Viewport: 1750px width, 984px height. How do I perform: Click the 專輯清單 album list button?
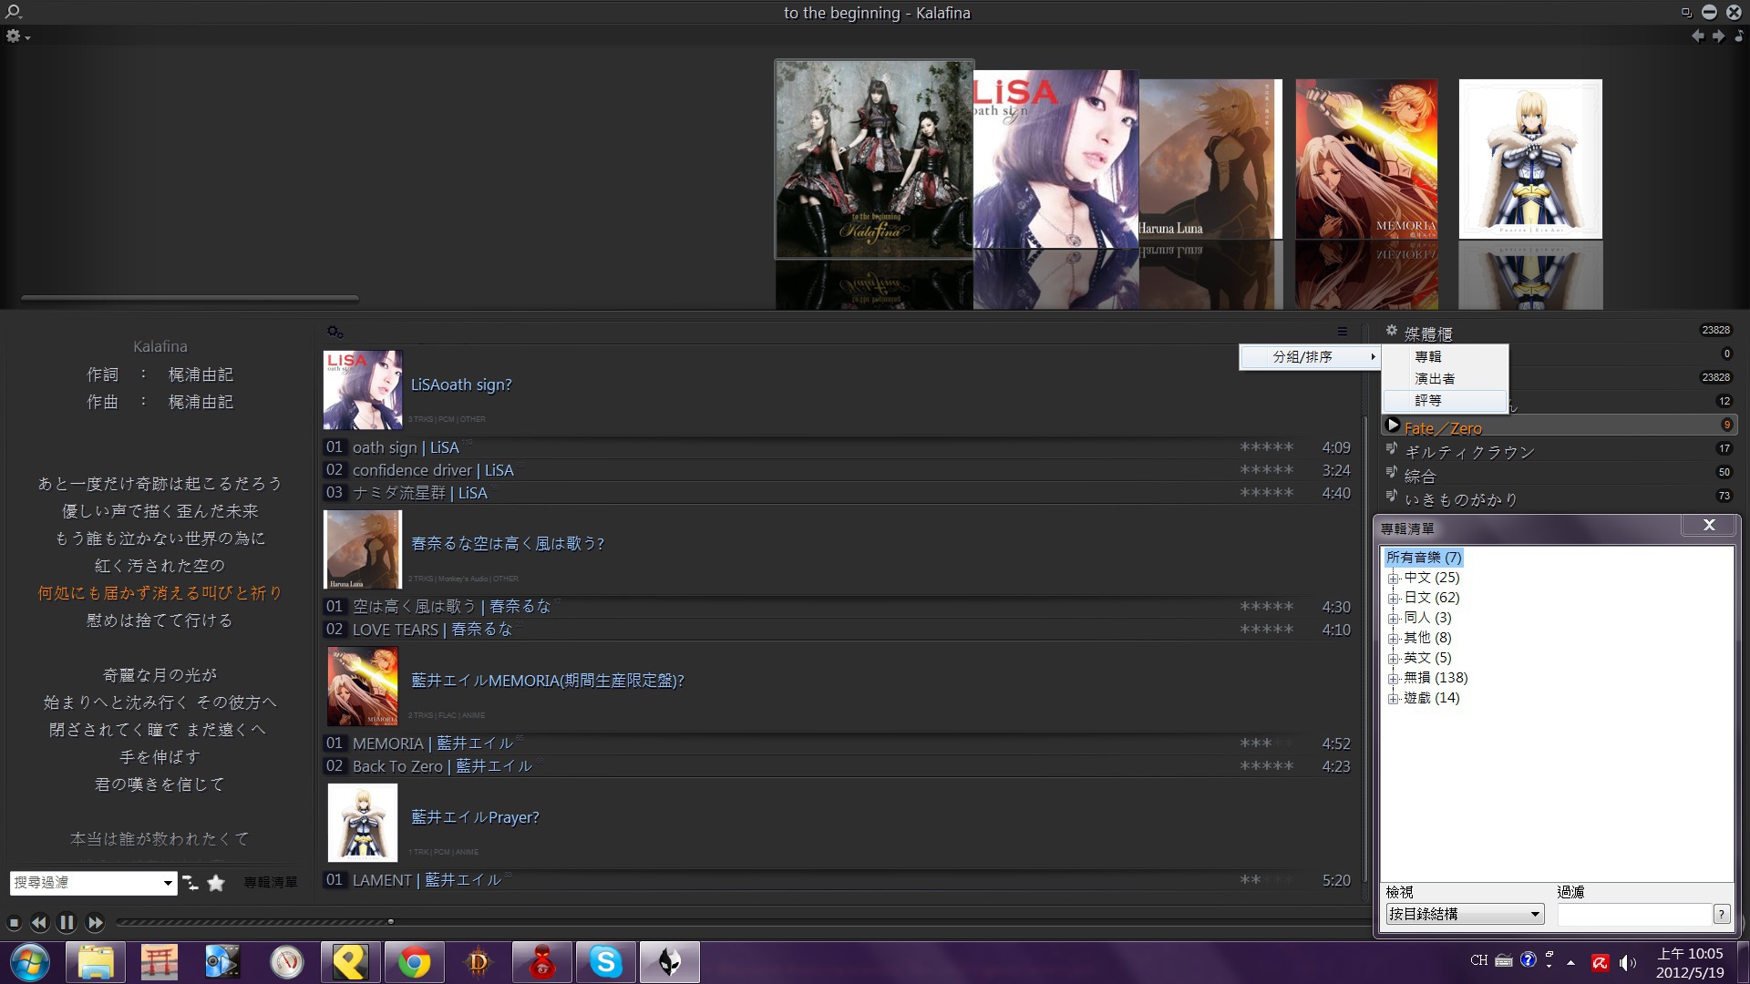[271, 883]
